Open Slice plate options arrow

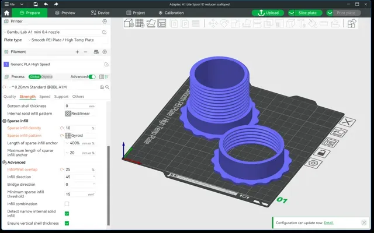tap(291, 13)
